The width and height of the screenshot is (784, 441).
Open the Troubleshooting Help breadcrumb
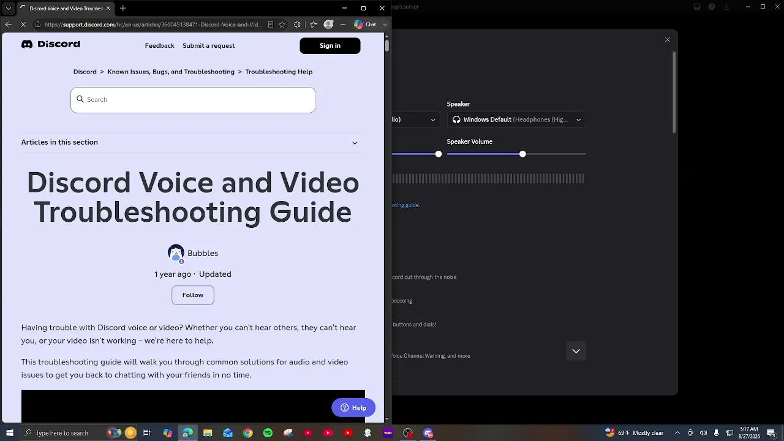pyautogui.click(x=279, y=72)
